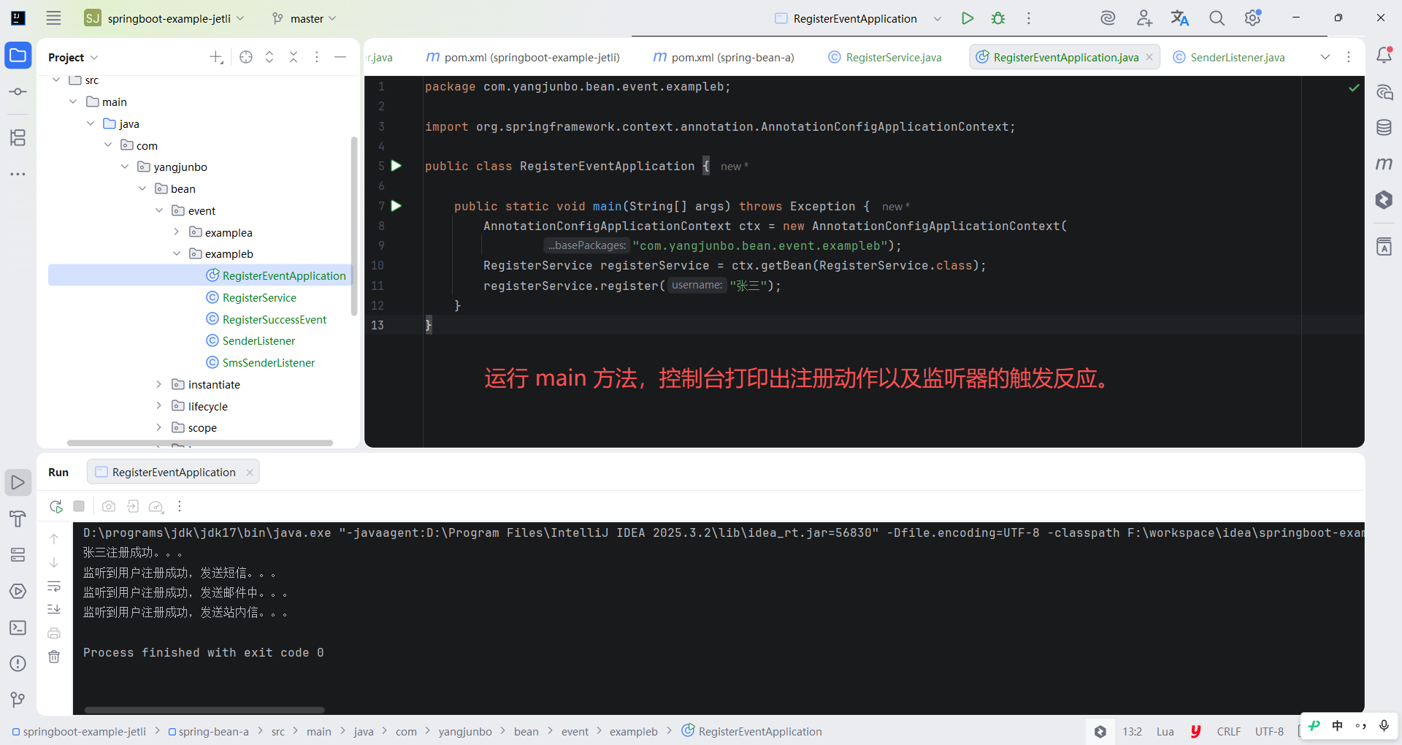Image resolution: width=1402 pixels, height=745 pixels.
Task: Open the Structure tool window
Action: click(x=18, y=137)
